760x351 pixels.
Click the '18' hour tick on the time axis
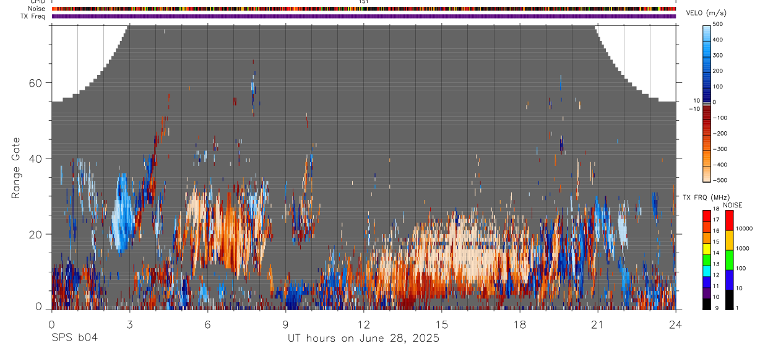(520, 324)
